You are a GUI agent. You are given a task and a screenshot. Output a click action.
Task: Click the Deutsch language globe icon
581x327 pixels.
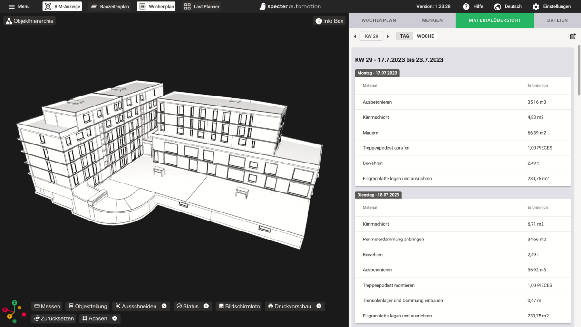(x=498, y=7)
